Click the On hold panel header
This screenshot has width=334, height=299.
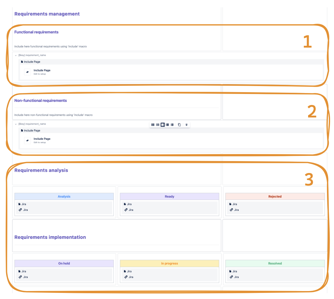tap(64, 263)
